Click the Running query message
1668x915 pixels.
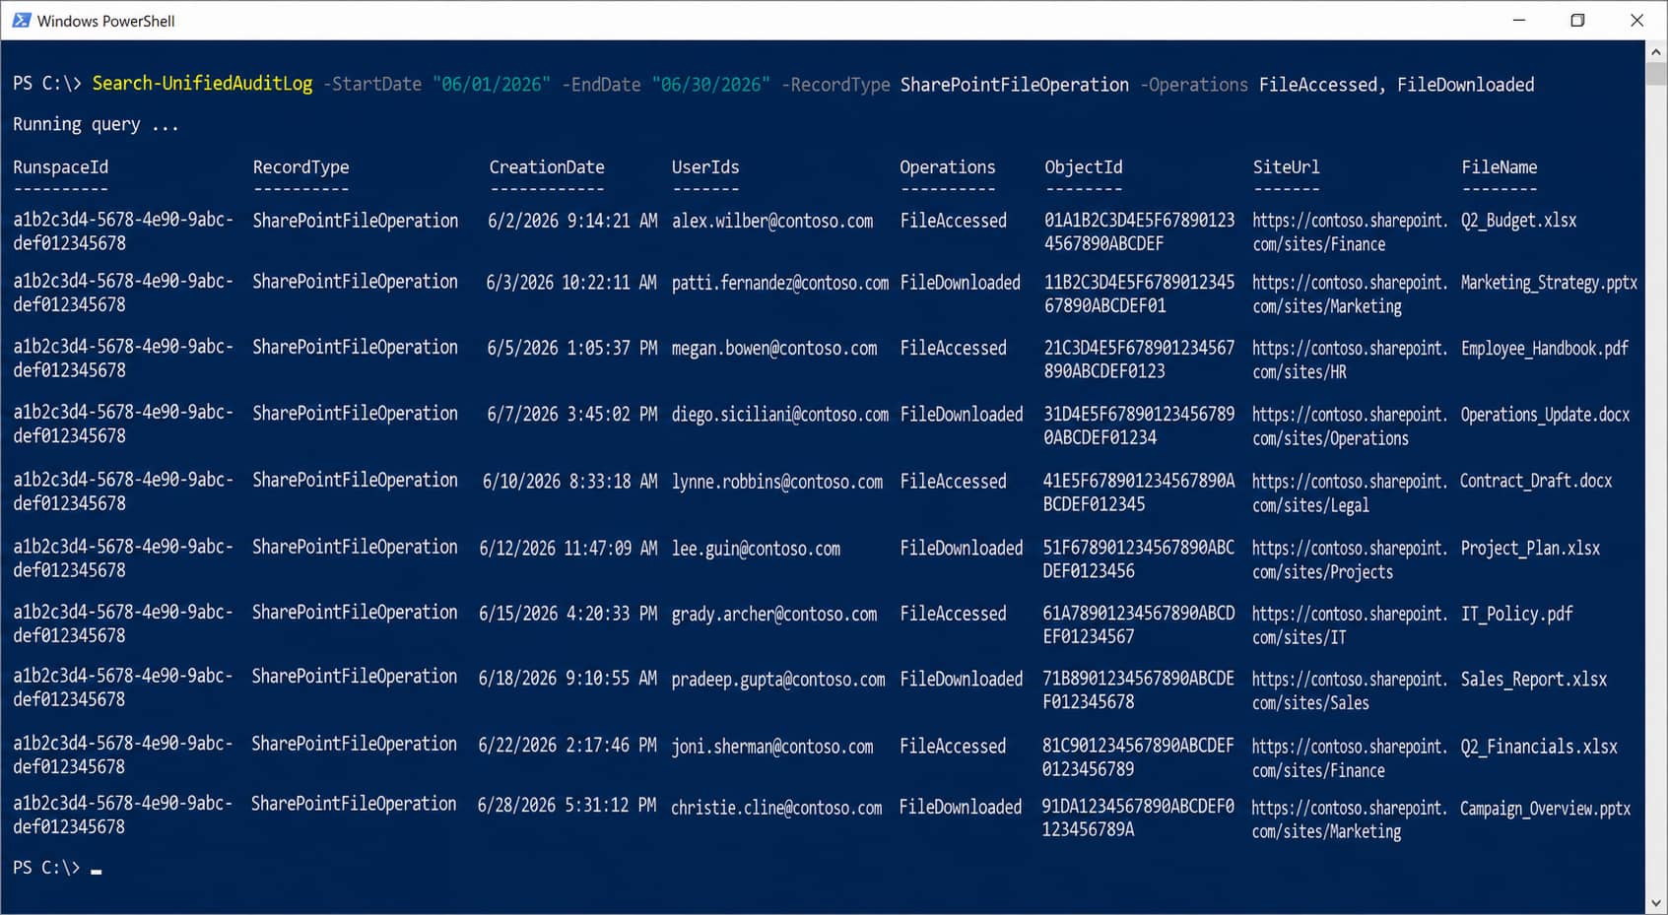click(96, 125)
